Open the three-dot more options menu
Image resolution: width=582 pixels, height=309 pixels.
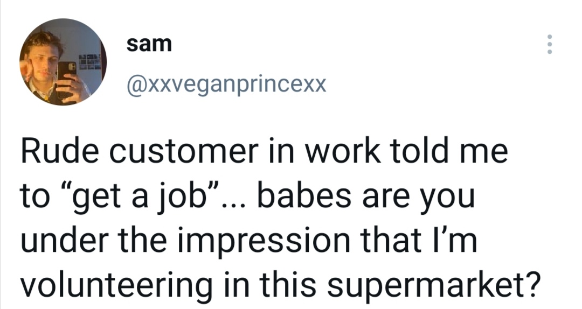tap(550, 44)
